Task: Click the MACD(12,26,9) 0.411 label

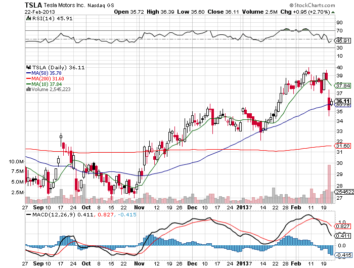Action: pyautogui.click(x=63, y=214)
